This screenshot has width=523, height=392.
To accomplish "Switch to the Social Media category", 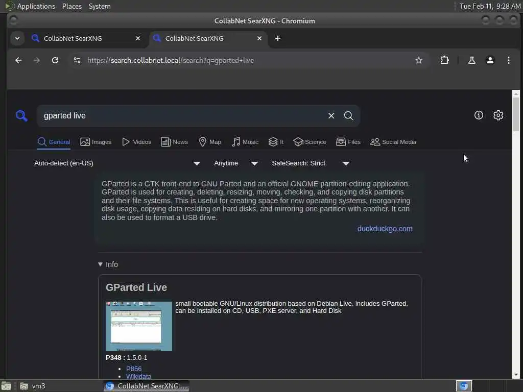I will tap(393, 142).
